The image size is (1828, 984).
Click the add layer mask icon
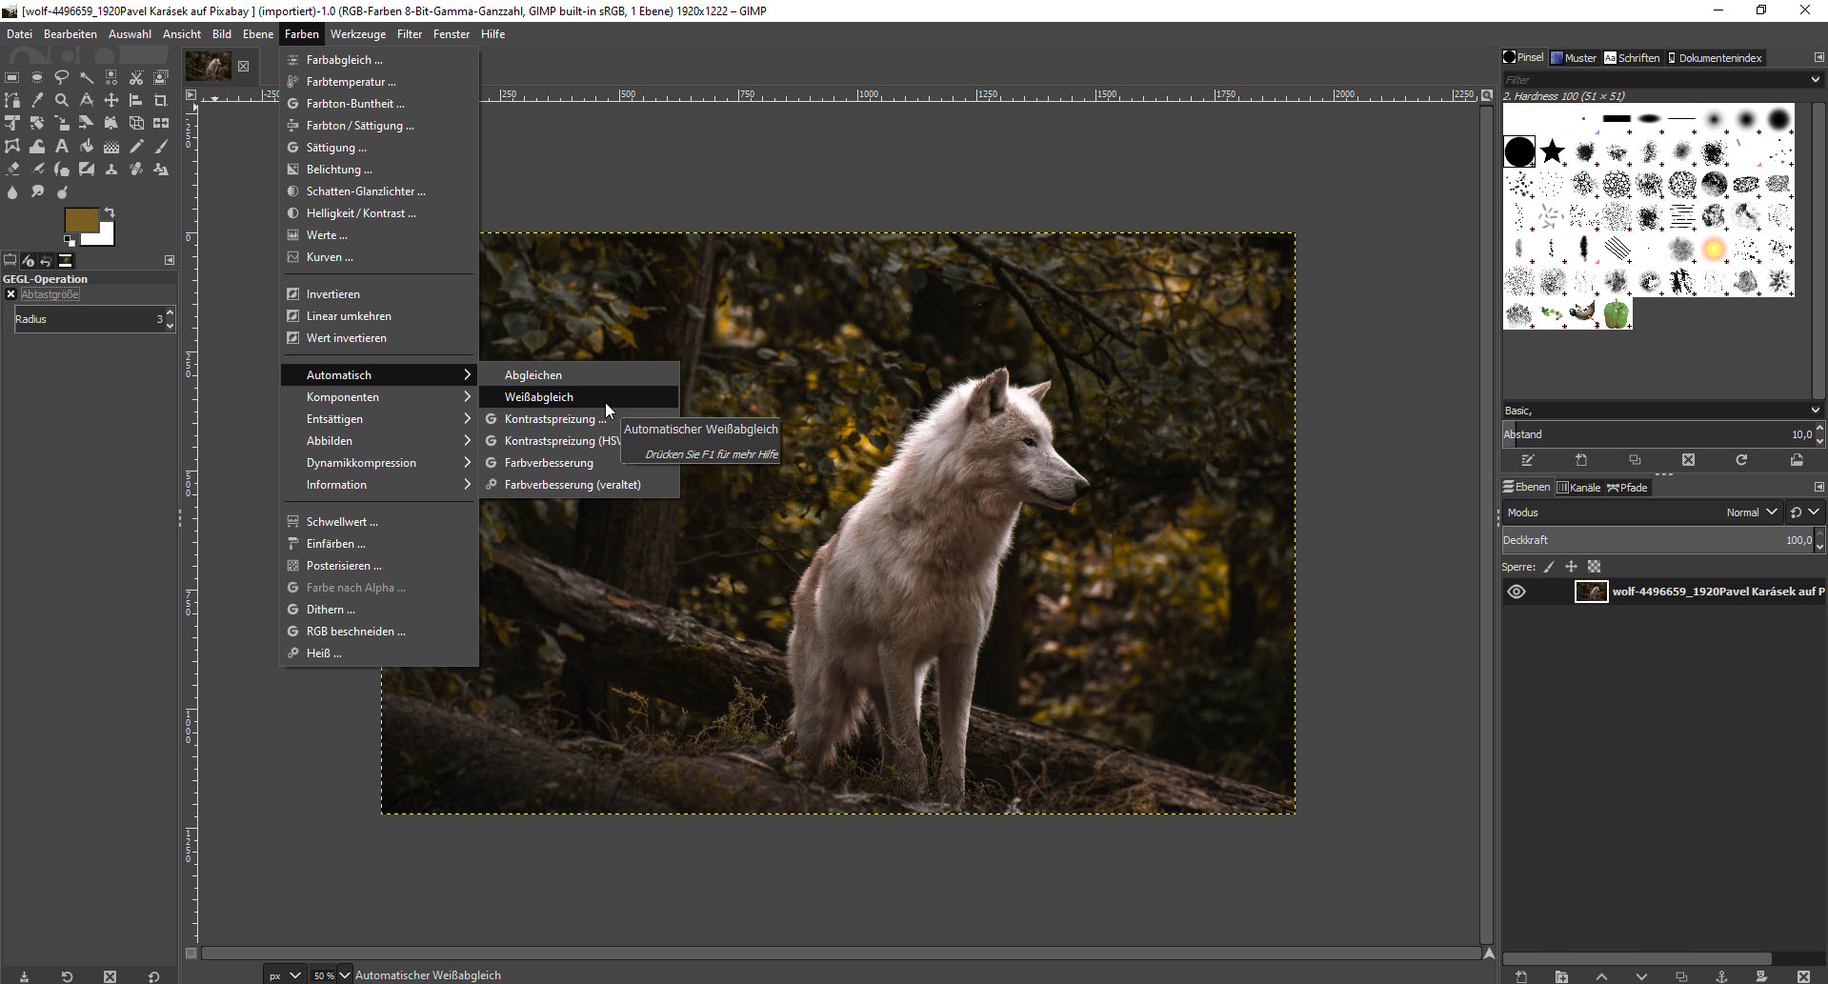pyautogui.click(x=1761, y=976)
